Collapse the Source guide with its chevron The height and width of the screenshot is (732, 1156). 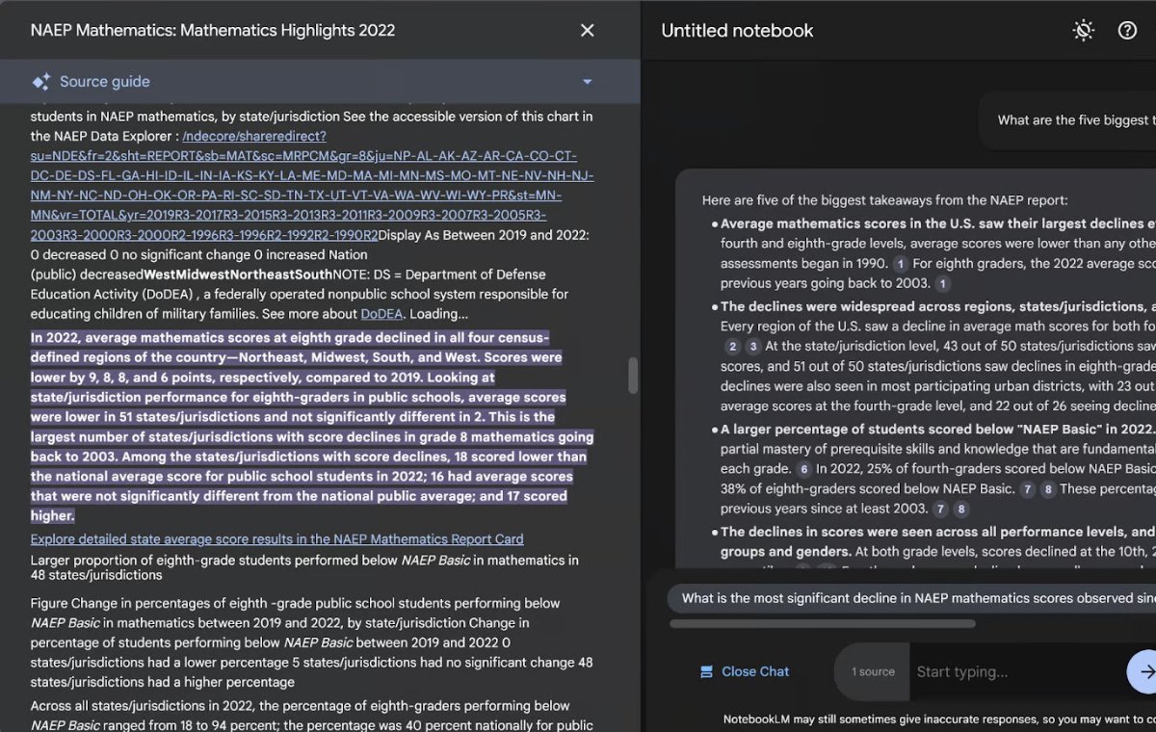click(587, 81)
